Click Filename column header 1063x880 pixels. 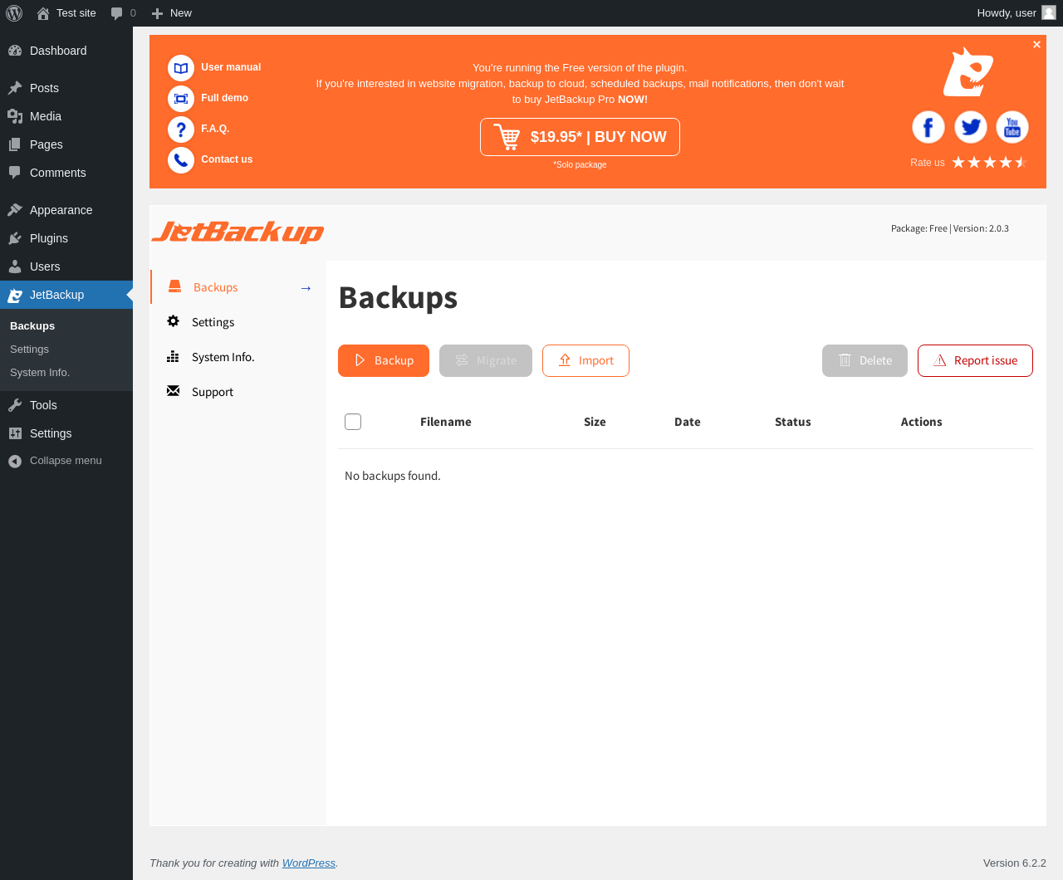coord(446,422)
